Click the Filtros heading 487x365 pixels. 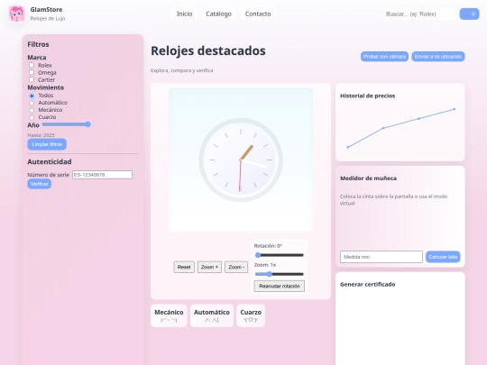[38, 44]
